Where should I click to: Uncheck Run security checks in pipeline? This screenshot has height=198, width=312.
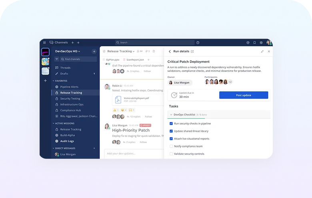pyautogui.click(x=171, y=124)
